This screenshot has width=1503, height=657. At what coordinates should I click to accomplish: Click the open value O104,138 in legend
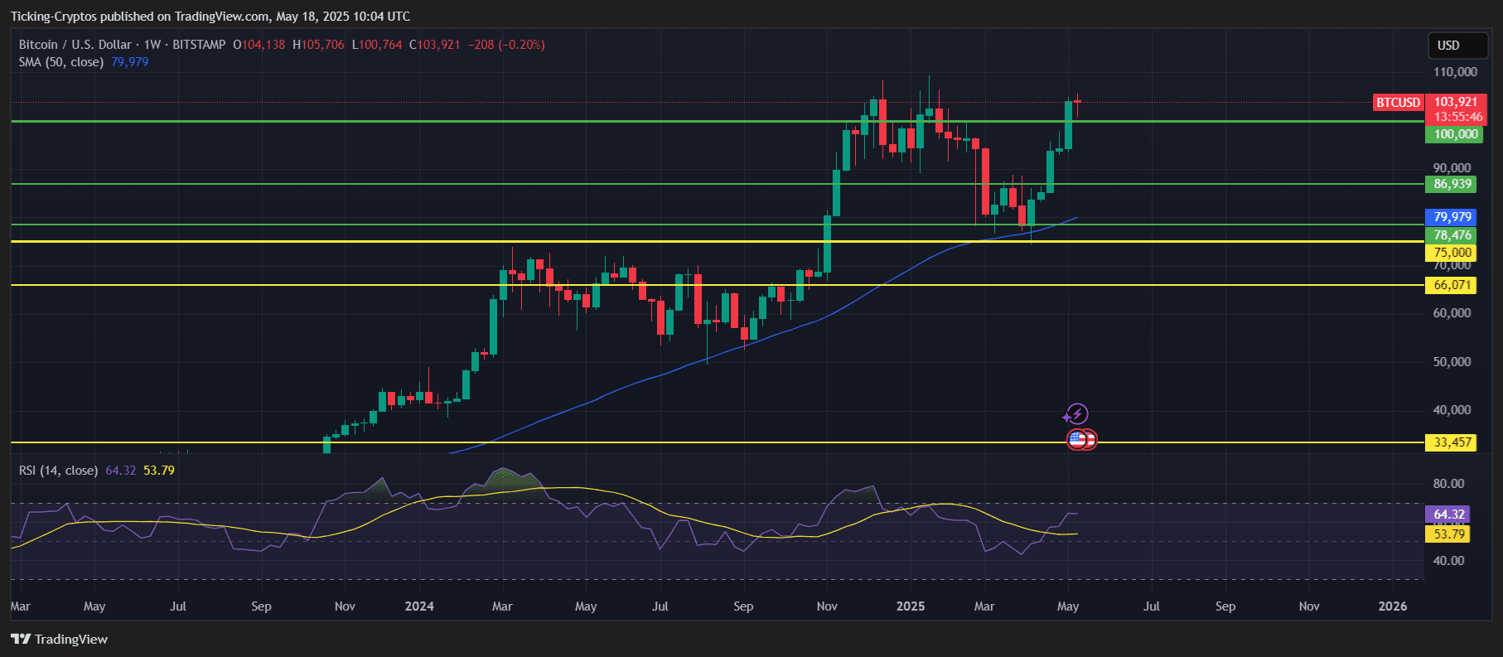[259, 45]
